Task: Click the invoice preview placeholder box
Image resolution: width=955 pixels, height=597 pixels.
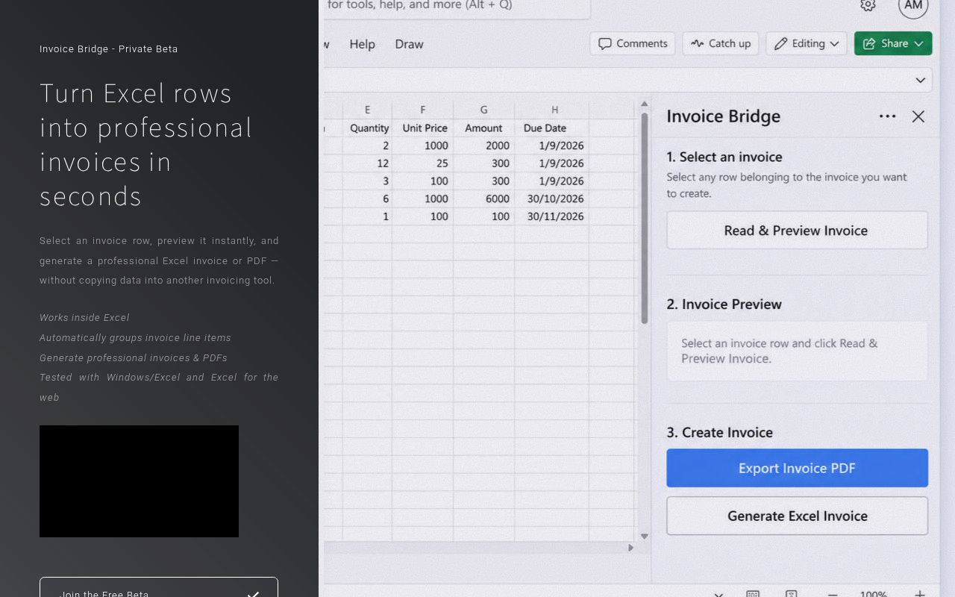Action: [x=797, y=351]
